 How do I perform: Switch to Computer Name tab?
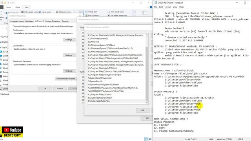[x=17, y=21]
